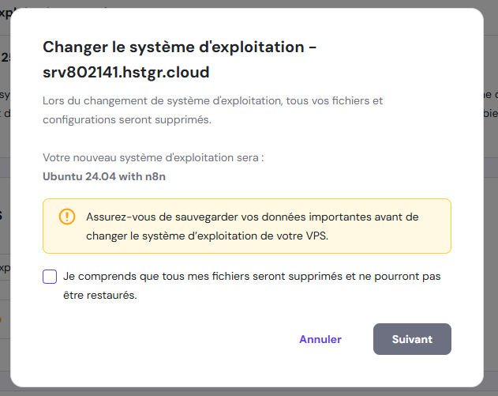This screenshot has width=498, height=396.
Task: Click the "configurations seront supprimés" text line
Action: 127,121
